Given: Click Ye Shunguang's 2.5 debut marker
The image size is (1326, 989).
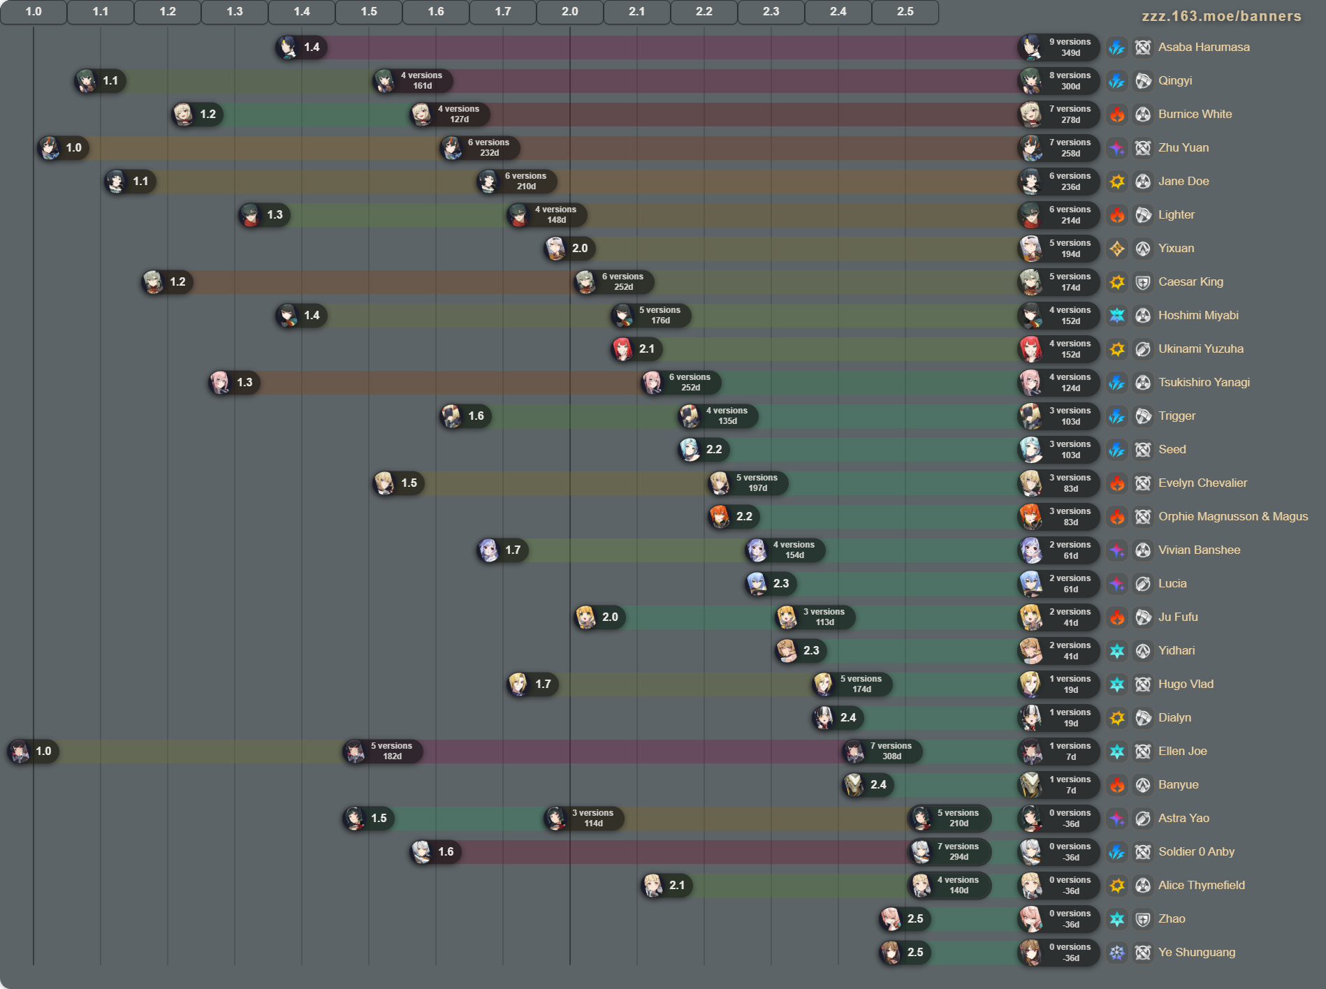Looking at the screenshot, I should click(x=905, y=953).
